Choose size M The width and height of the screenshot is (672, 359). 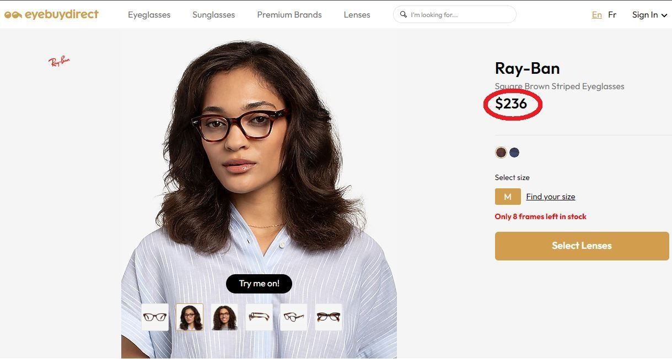click(508, 197)
